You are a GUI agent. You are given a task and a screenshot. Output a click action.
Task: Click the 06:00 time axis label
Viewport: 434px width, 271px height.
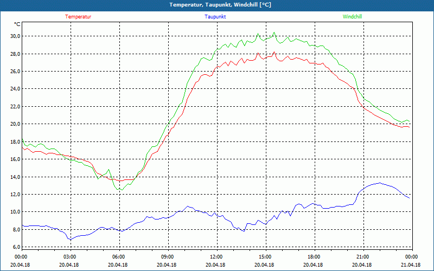tap(118, 256)
